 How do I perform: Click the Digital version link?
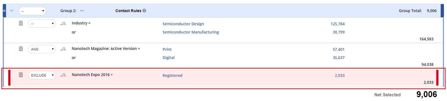click(168, 58)
